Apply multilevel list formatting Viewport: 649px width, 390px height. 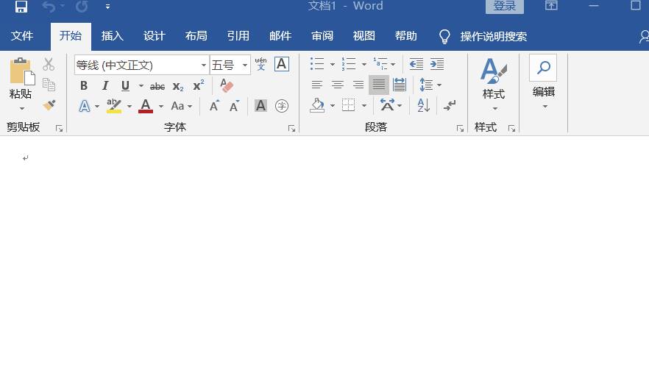click(x=380, y=64)
